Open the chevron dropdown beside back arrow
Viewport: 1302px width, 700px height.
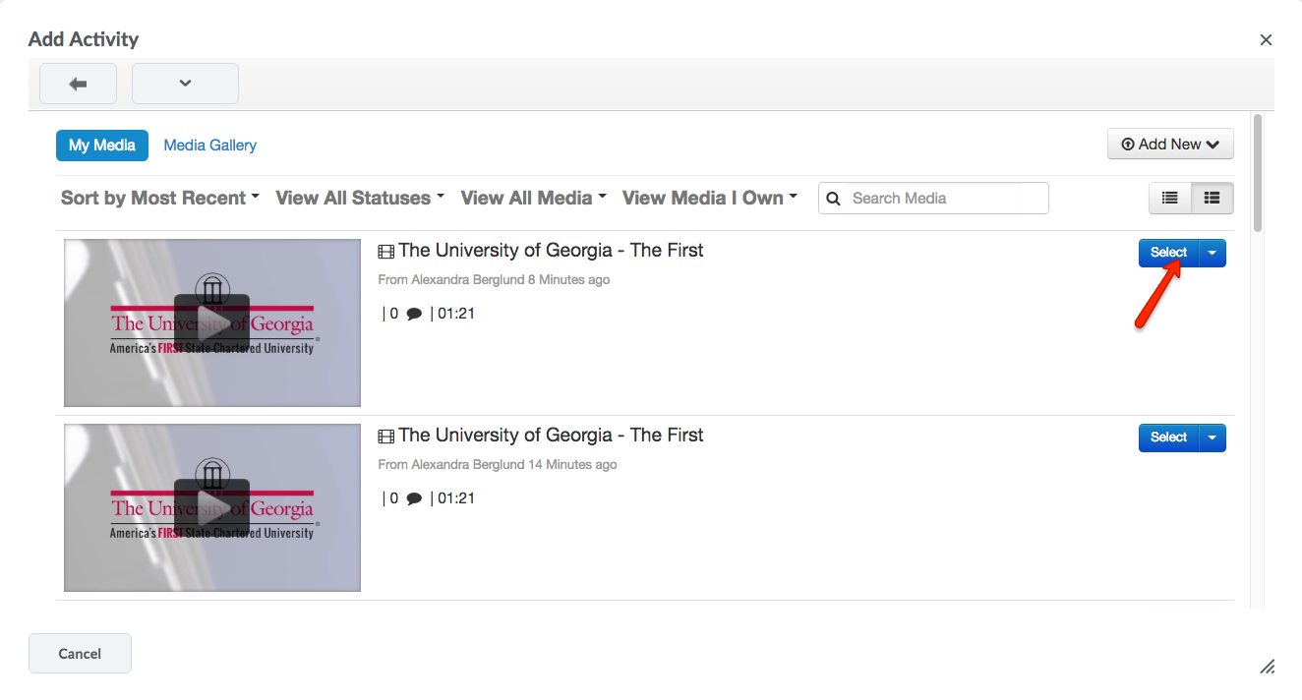tap(185, 84)
